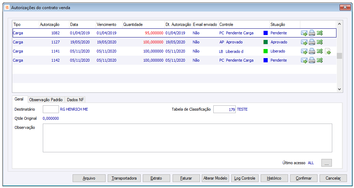Image resolution: width=354 pixels, height=188 pixels.
Task: Print authorization 1127
Action: coord(312,42)
